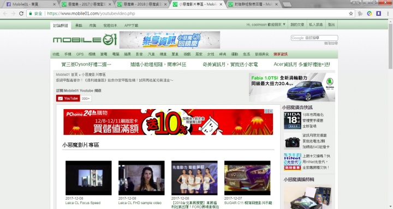This screenshot has height=209, width=393.
Task: Click the browser back arrow
Action: [x=5, y=14]
